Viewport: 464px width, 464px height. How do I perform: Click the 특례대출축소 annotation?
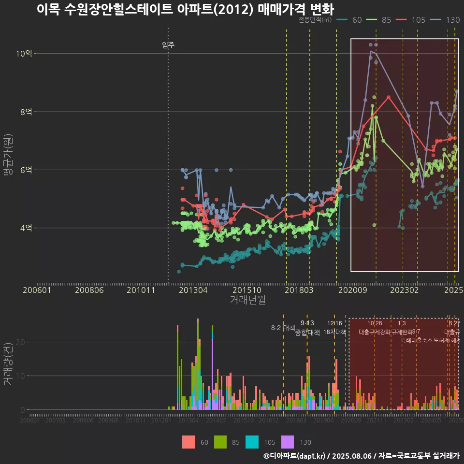coord(416,340)
